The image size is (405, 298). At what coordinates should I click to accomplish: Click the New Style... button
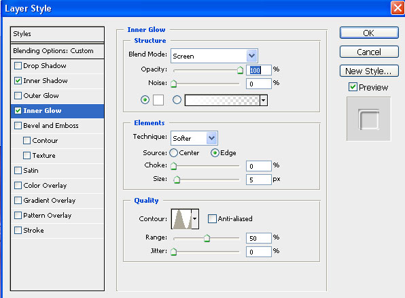[x=369, y=71]
